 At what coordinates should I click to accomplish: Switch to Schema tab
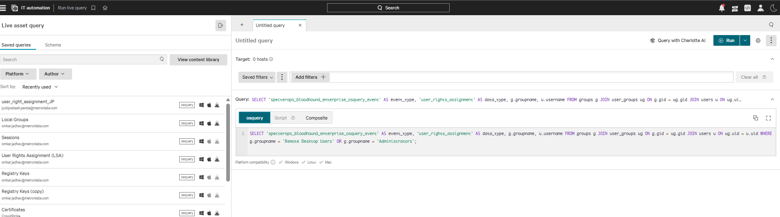pos(53,45)
